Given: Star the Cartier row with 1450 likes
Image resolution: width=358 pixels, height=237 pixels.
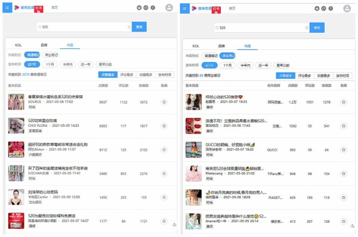Looking at the screenshot, I should (x=164, y=197).
